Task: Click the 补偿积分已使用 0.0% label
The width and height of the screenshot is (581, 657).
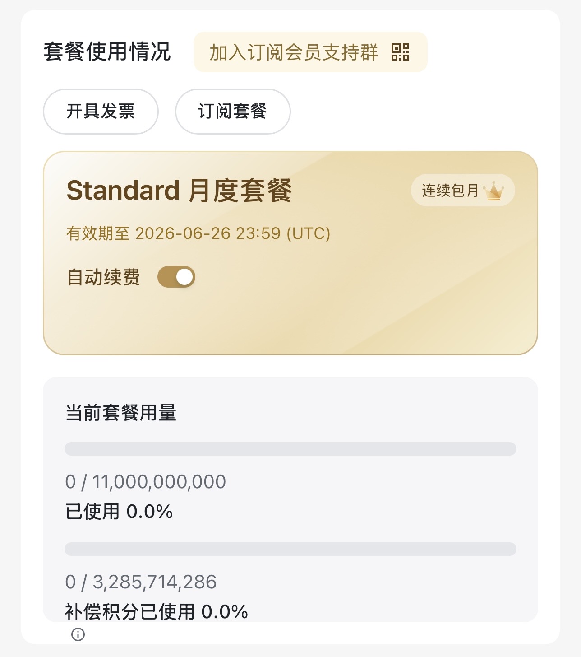Action: click(157, 612)
